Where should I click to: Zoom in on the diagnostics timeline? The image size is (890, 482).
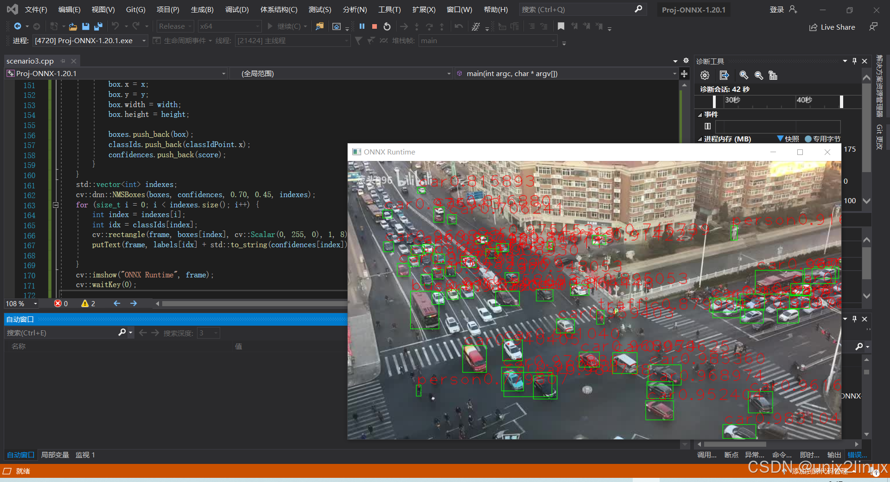[x=744, y=75]
